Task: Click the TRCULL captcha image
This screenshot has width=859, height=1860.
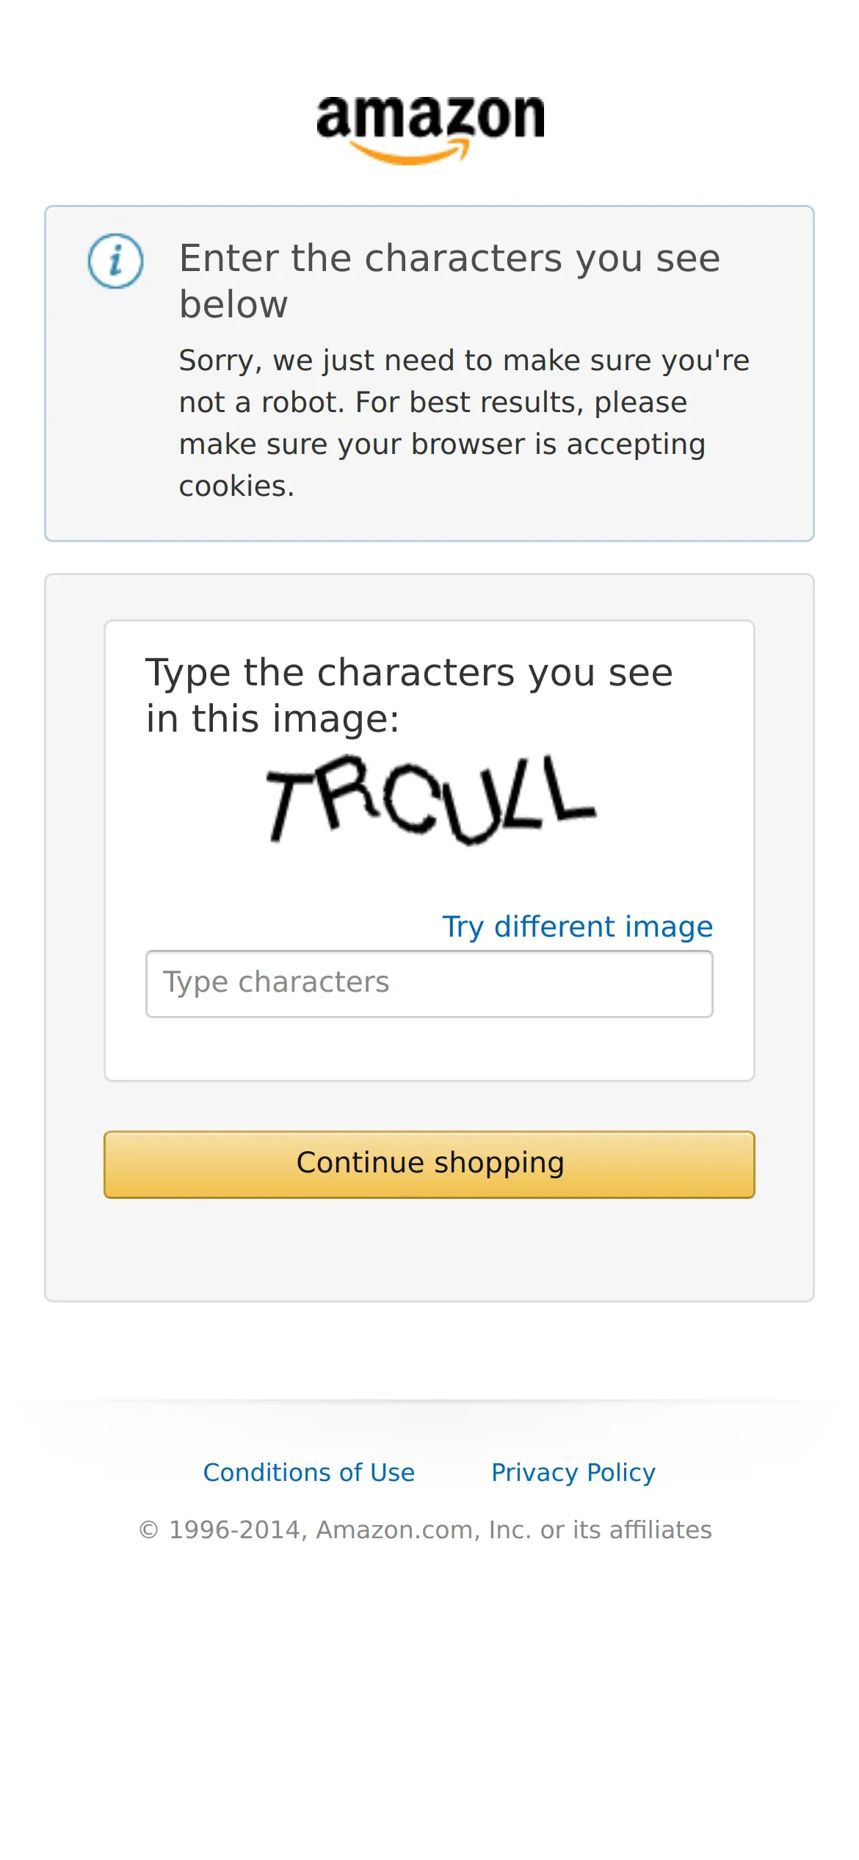Action: [x=430, y=800]
